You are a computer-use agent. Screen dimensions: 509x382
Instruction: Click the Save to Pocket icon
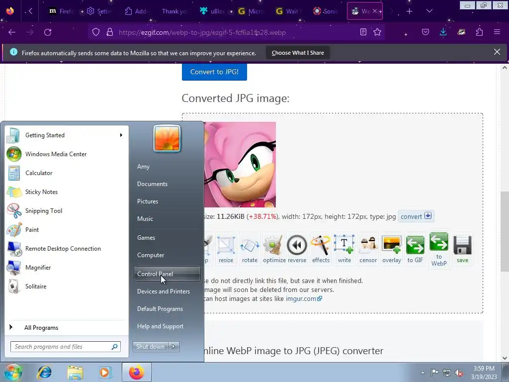(x=425, y=32)
